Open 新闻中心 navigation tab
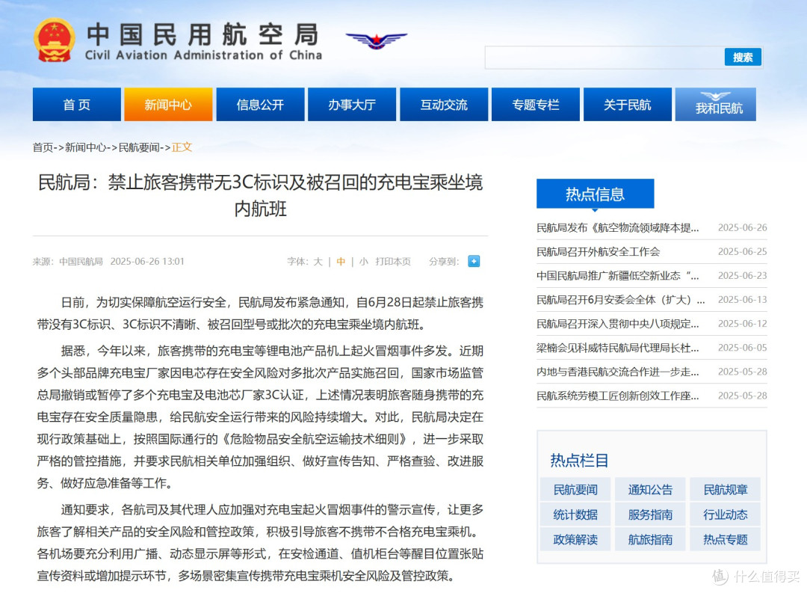 tap(168, 105)
